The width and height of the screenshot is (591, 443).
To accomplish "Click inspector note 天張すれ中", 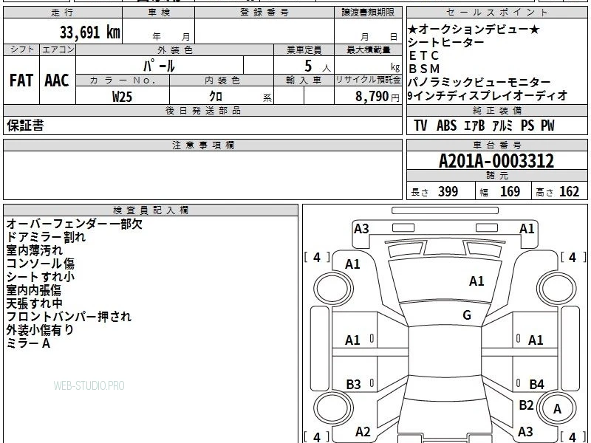I will tap(34, 303).
